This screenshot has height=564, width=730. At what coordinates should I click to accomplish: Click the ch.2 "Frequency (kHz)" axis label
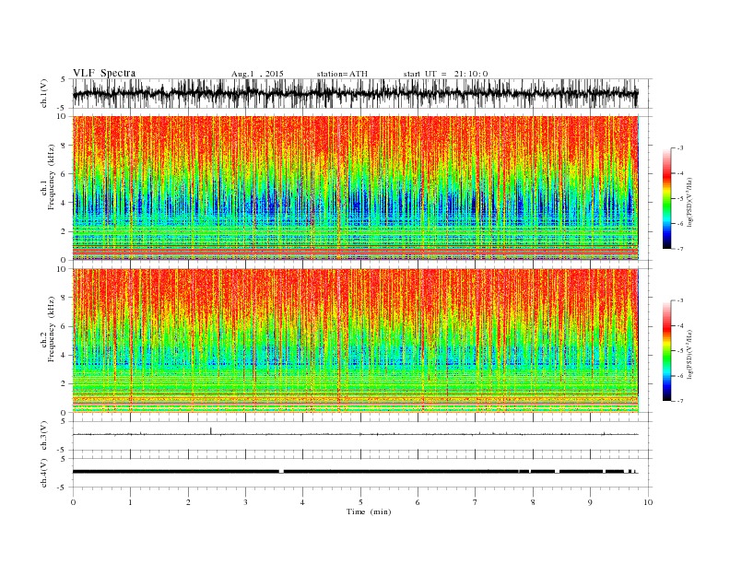52,329
